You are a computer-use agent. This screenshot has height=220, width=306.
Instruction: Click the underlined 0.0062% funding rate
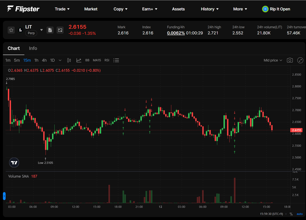(x=176, y=33)
